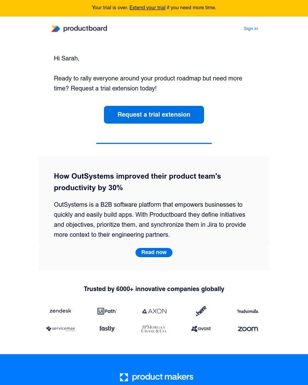Open the Zoom company logo

(x=248, y=328)
